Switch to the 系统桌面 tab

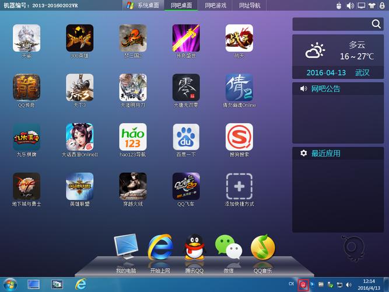(x=144, y=5)
